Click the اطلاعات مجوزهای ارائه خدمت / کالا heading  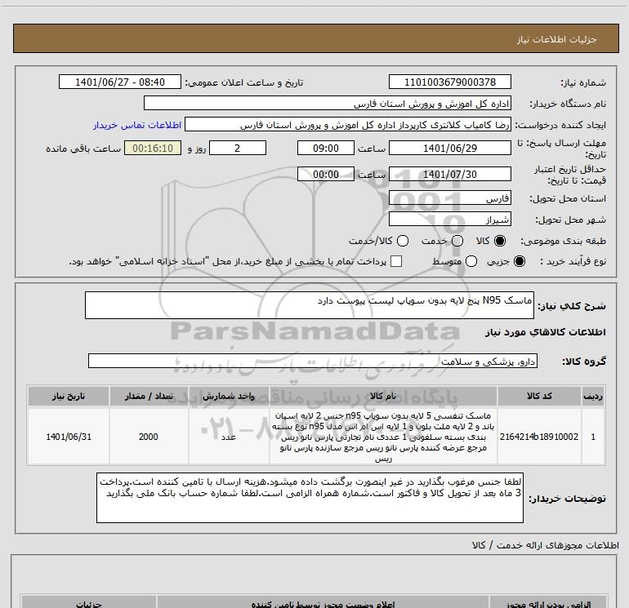coord(545,545)
